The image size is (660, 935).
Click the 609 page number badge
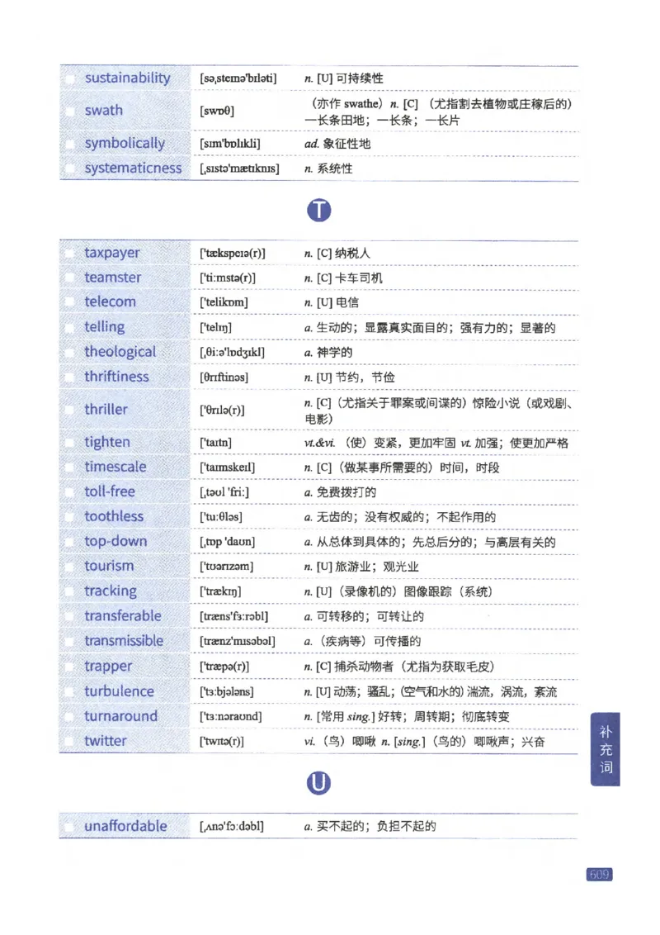point(600,875)
